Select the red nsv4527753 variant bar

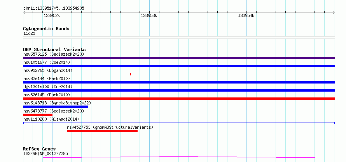coord(102,131)
